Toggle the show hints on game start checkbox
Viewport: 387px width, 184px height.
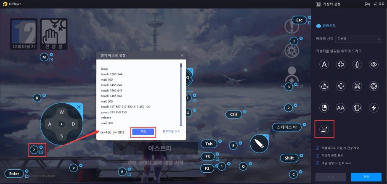coord(318,163)
